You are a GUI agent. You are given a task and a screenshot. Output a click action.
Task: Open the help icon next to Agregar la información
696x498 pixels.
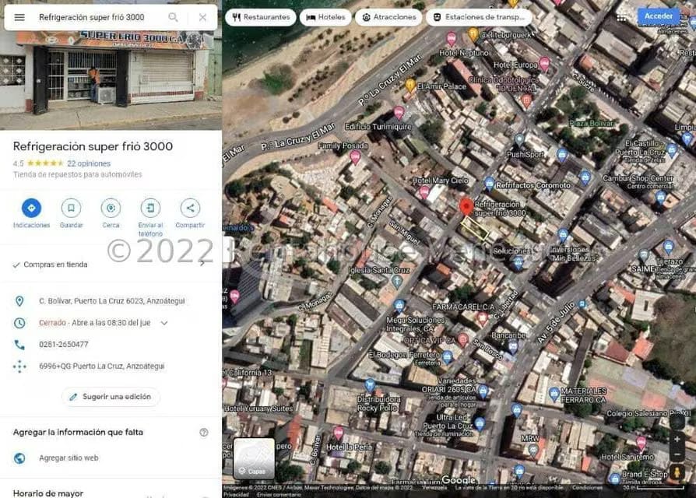(x=204, y=433)
